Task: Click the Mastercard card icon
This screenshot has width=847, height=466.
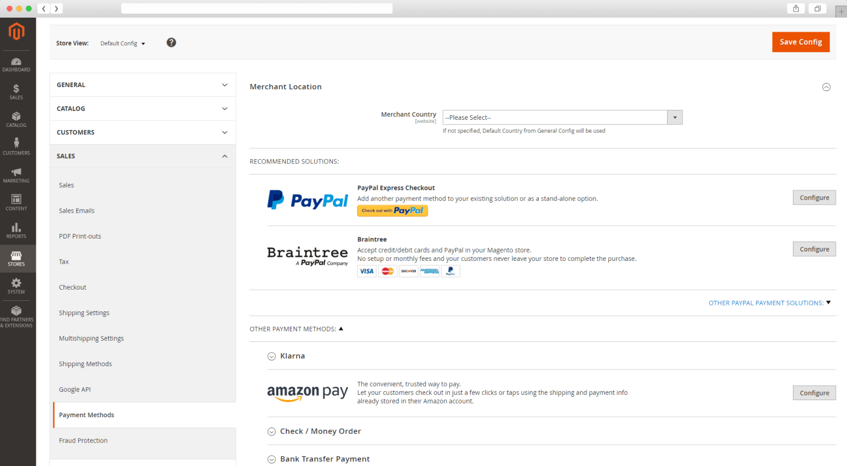Action: [388, 271]
